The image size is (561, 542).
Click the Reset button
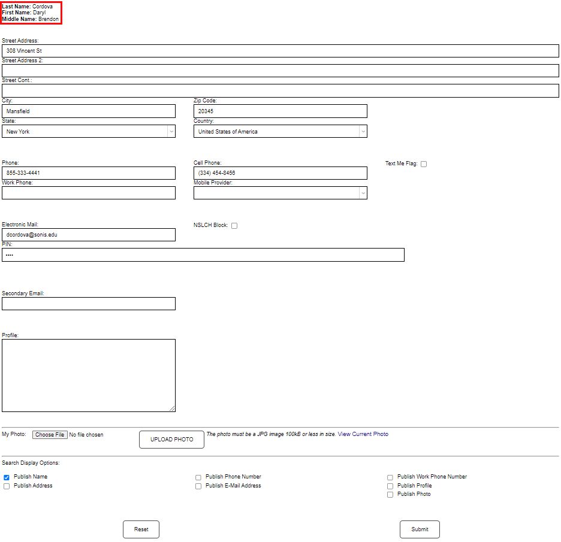point(141,529)
